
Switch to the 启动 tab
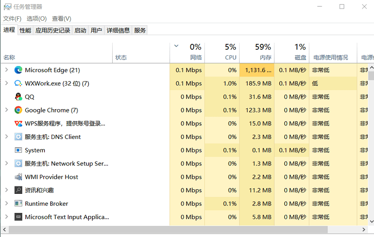[80, 30]
